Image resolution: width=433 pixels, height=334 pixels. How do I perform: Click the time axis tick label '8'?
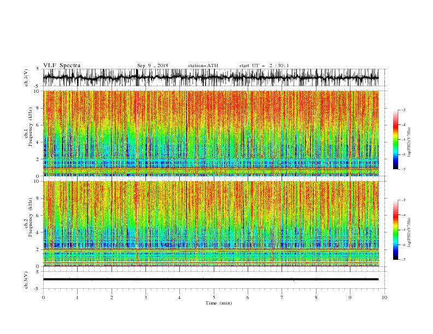coord(316,297)
